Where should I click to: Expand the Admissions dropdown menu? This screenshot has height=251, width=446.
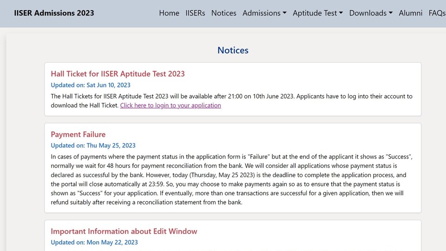(264, 13)
